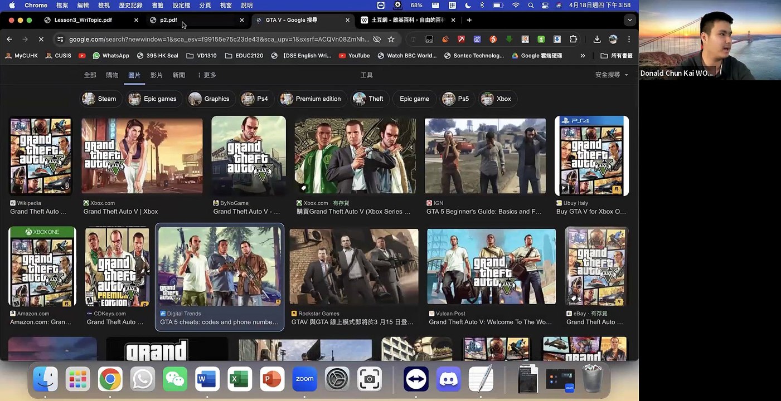Screen dimensions: 781x401
Task: Launch Microsoft Excel from the Dock
Action: click(x=240, y=379)
